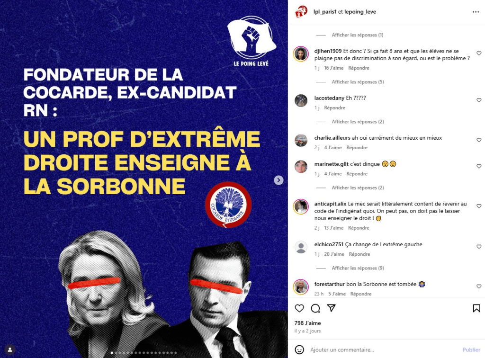The height and width of the screenshot is (358, 485).
Task: Focus the 'Ajouter un commentaire...' field
Action: click(384, 349)
